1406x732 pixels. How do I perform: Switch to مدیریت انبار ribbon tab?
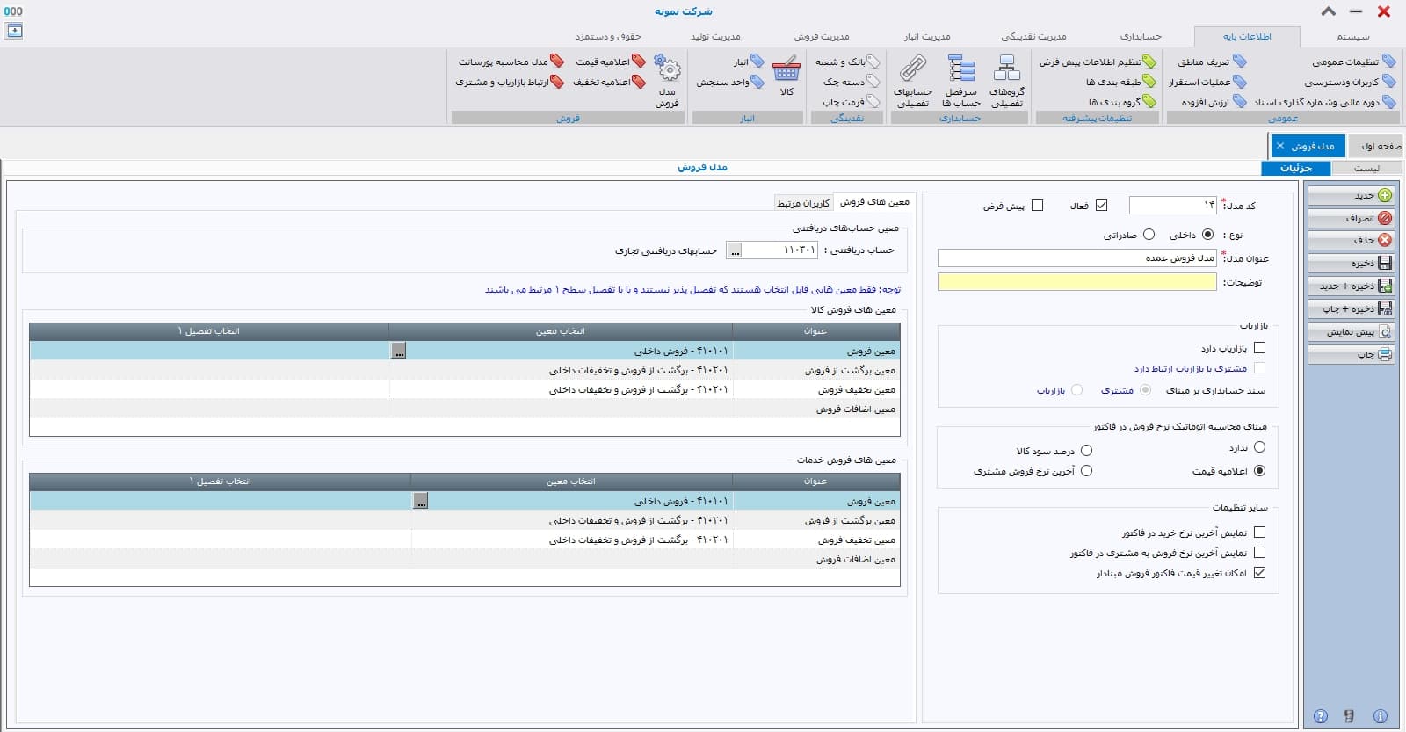[x=927, y=36]
